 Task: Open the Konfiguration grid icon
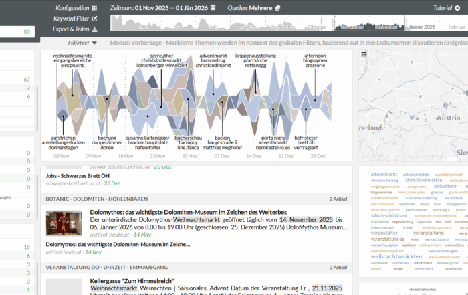pos(94,8)
